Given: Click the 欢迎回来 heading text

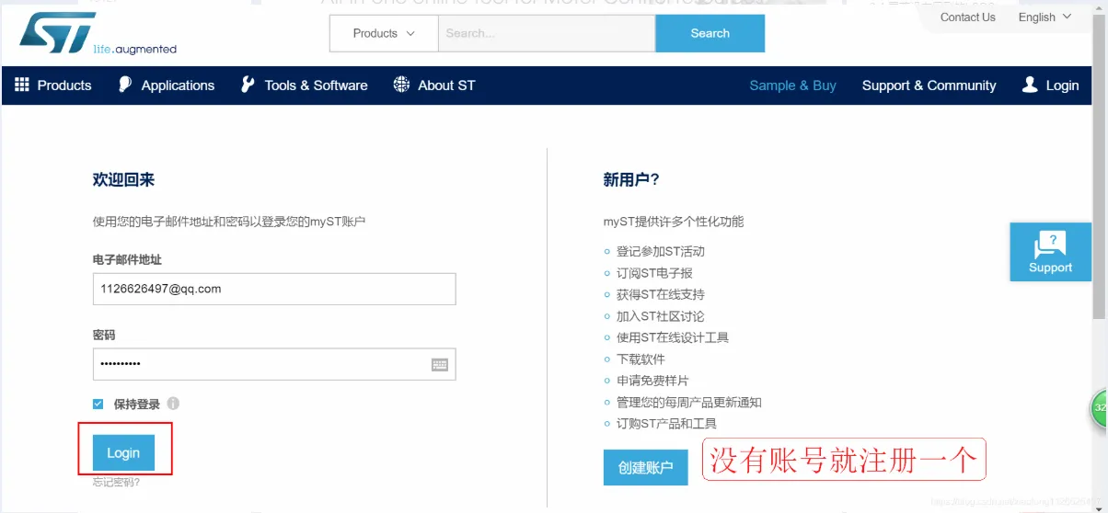Looking at the screenshot, I should tap(123, 180).
